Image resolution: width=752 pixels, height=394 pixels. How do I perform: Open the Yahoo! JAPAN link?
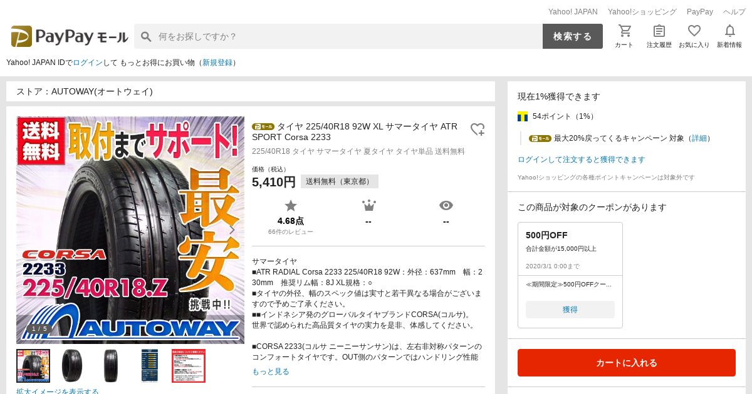573,12
